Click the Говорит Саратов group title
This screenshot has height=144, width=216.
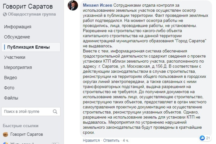tap(28, 6)
